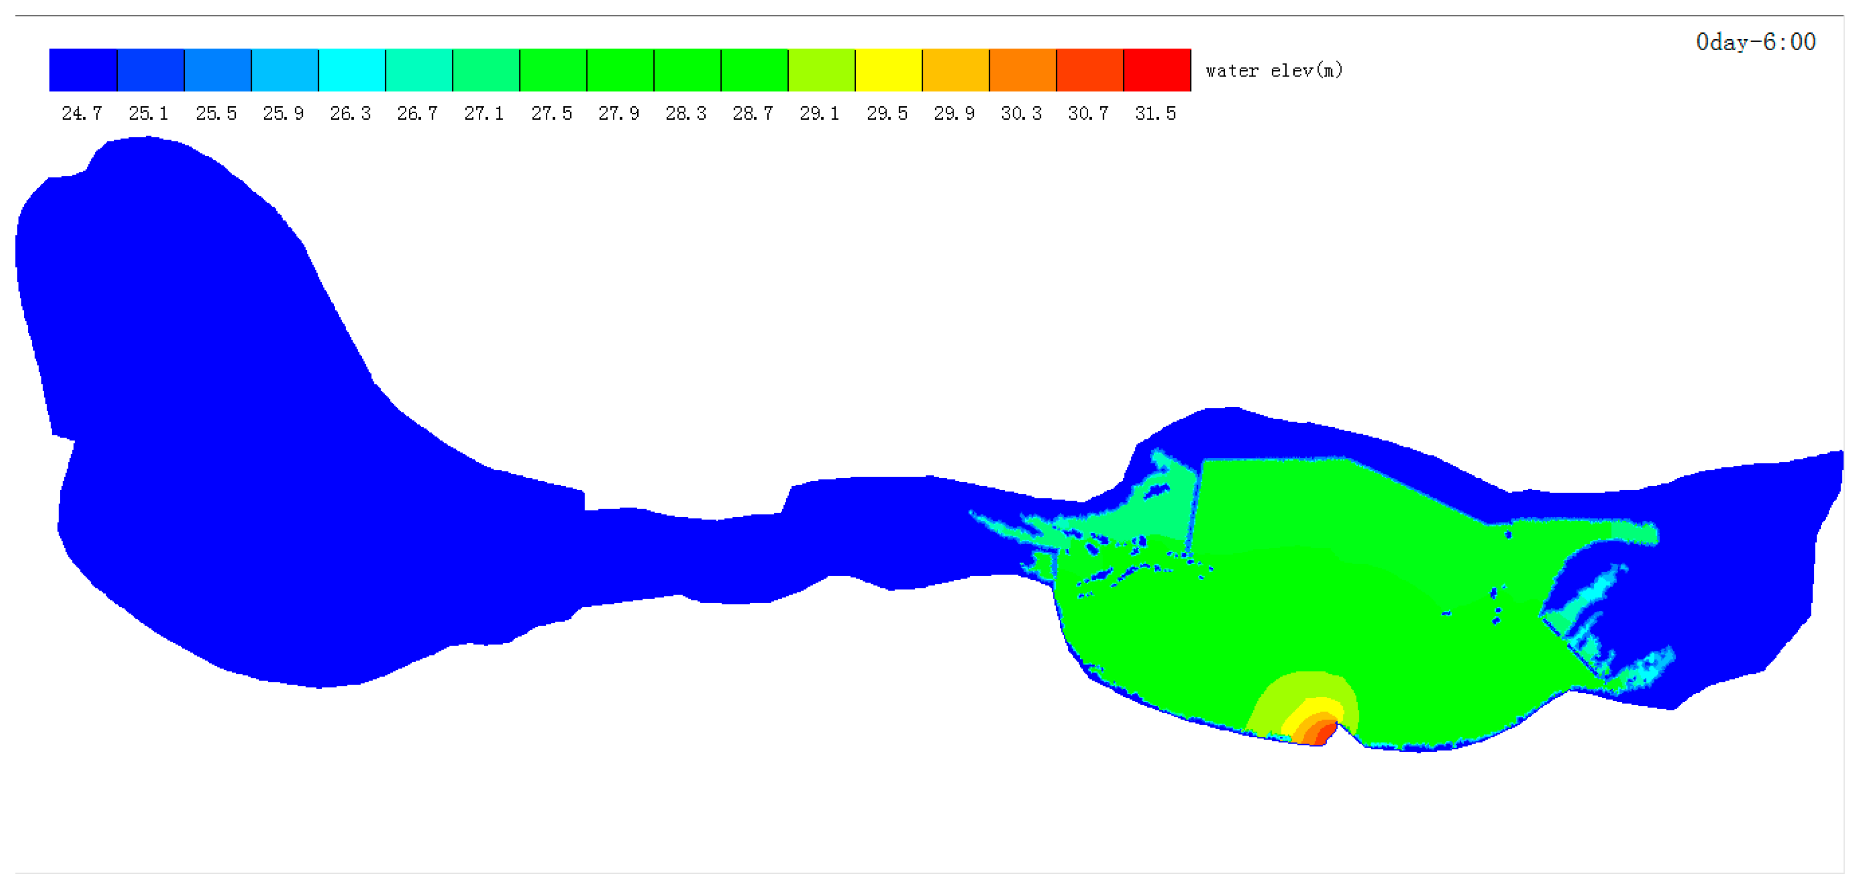This screenshot has width=1857, height=886.
Task: Click the dark blue 24.7 legend swatch
Action: (x=83, y=70)
